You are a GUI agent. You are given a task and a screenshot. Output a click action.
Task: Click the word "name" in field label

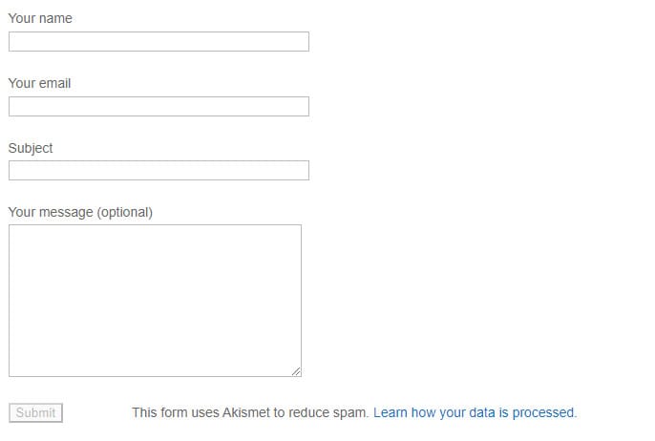point(55,19)
